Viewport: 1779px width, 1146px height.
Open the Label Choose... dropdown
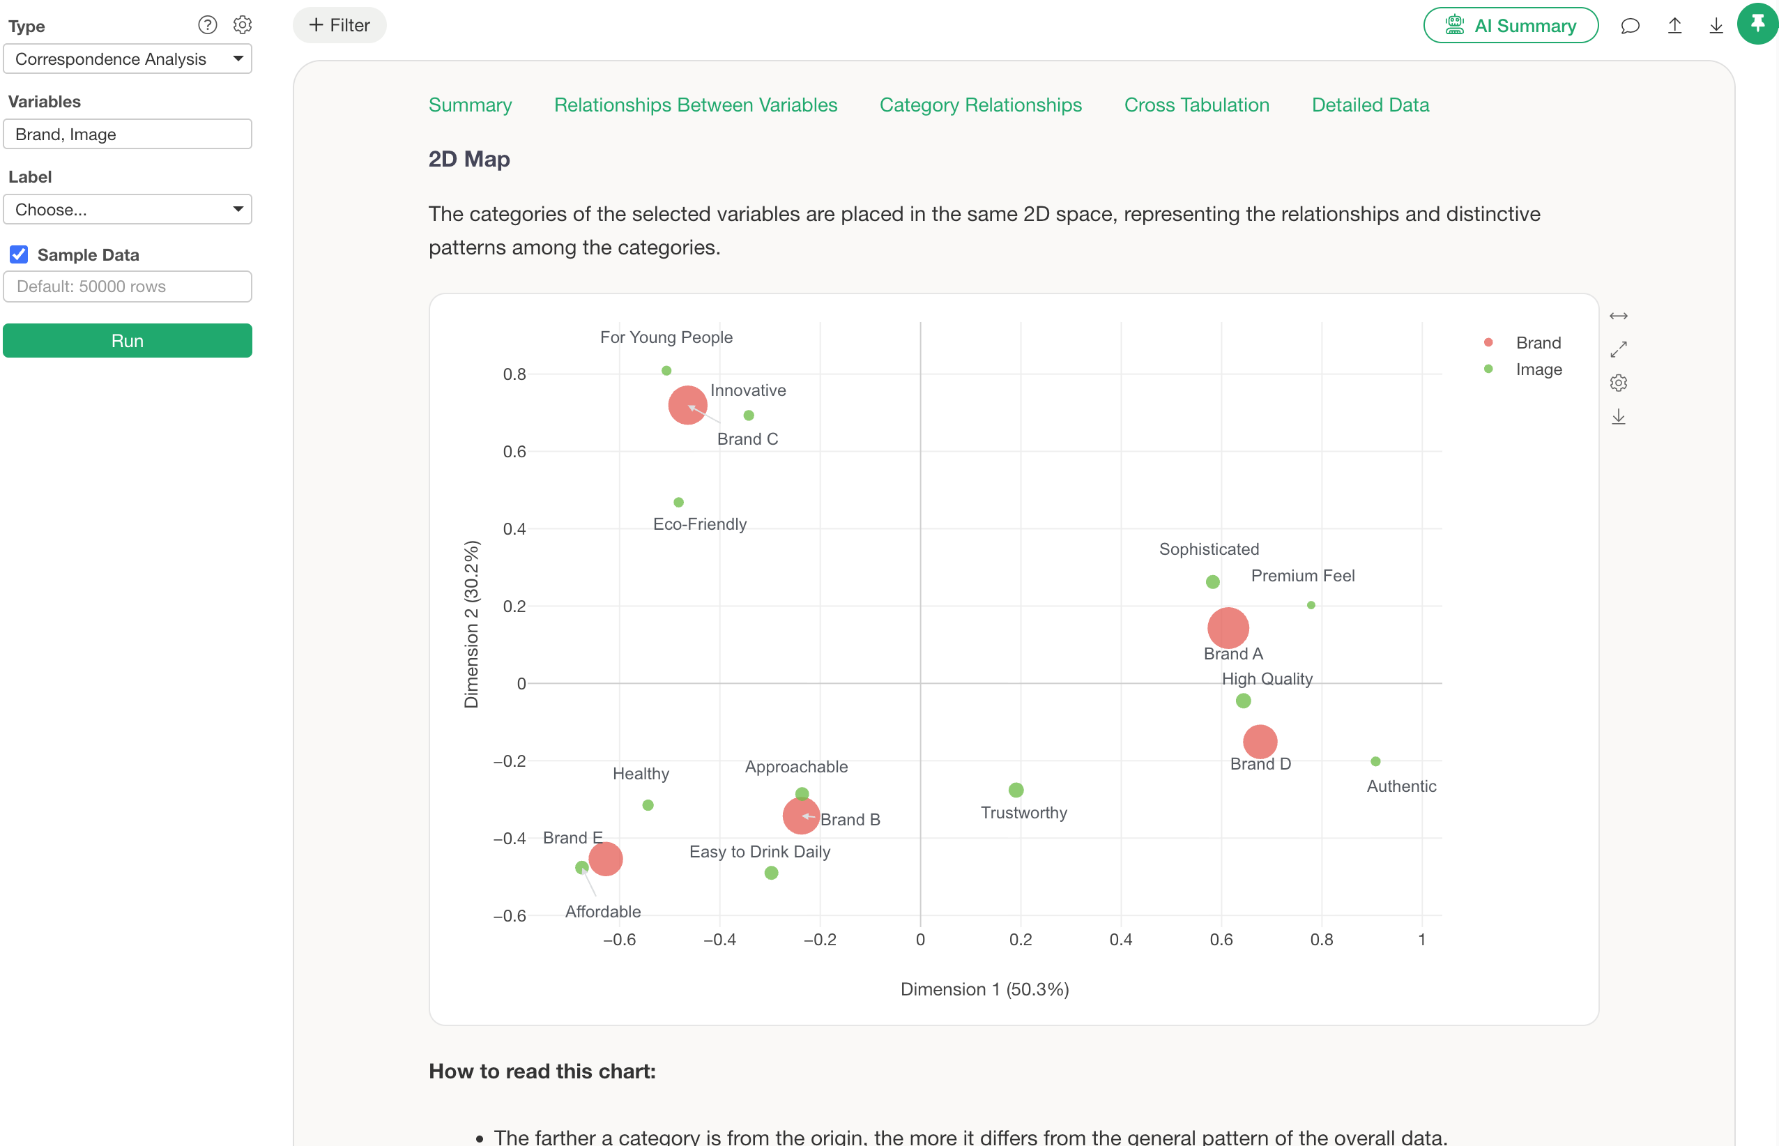128,209
